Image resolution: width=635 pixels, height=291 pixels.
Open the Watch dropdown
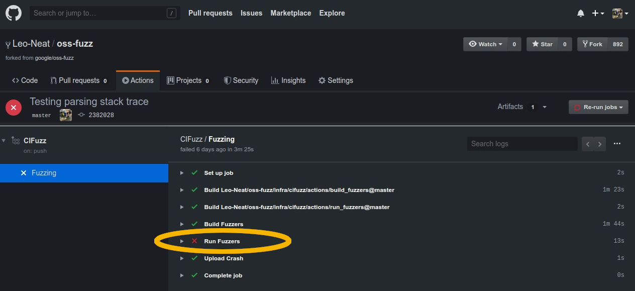tap(484, 44)
